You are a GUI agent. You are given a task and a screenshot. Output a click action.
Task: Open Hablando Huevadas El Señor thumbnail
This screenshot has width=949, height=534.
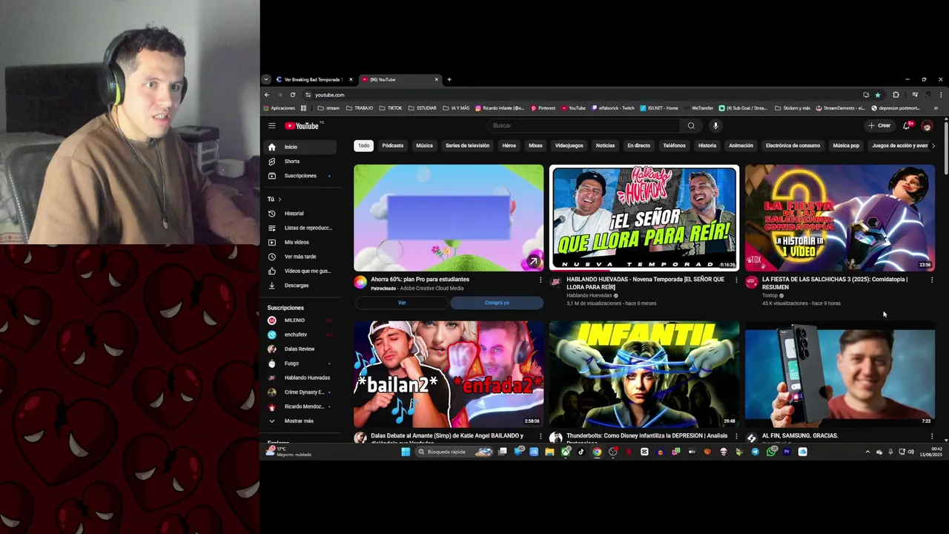(644, 218)
